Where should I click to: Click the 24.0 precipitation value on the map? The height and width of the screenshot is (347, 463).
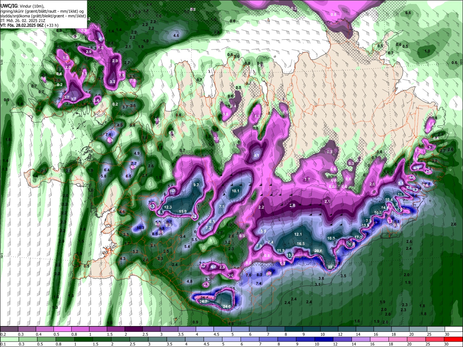227,307
